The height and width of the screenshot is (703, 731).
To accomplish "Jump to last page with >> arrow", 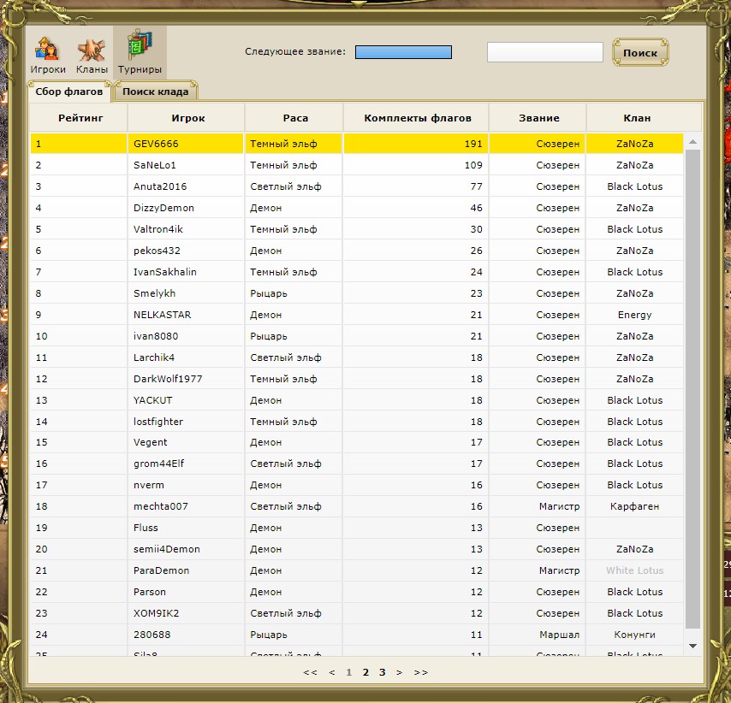I will tap(420, 673).
